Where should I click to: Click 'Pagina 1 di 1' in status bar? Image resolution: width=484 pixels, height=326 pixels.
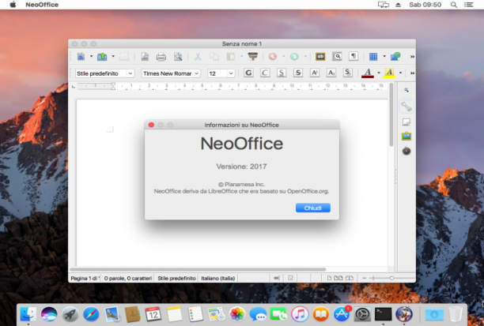[85, 278]
